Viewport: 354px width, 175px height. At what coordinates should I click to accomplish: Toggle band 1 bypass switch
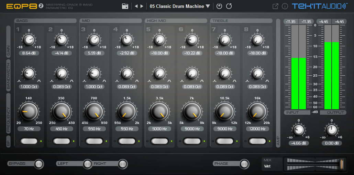(x=29, y=141)
